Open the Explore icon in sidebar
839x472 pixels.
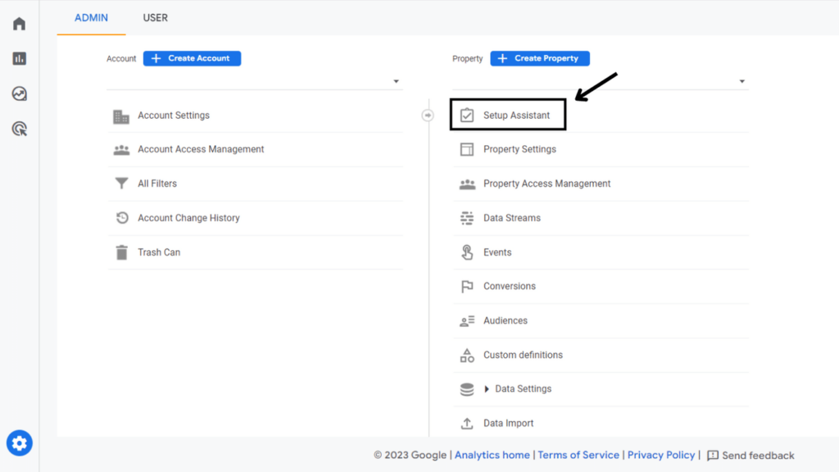coord(19,93)
